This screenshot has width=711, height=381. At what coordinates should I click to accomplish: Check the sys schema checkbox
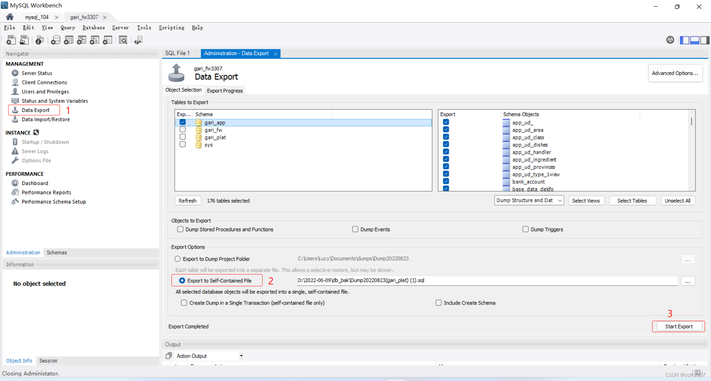click(x=183, y=144)
